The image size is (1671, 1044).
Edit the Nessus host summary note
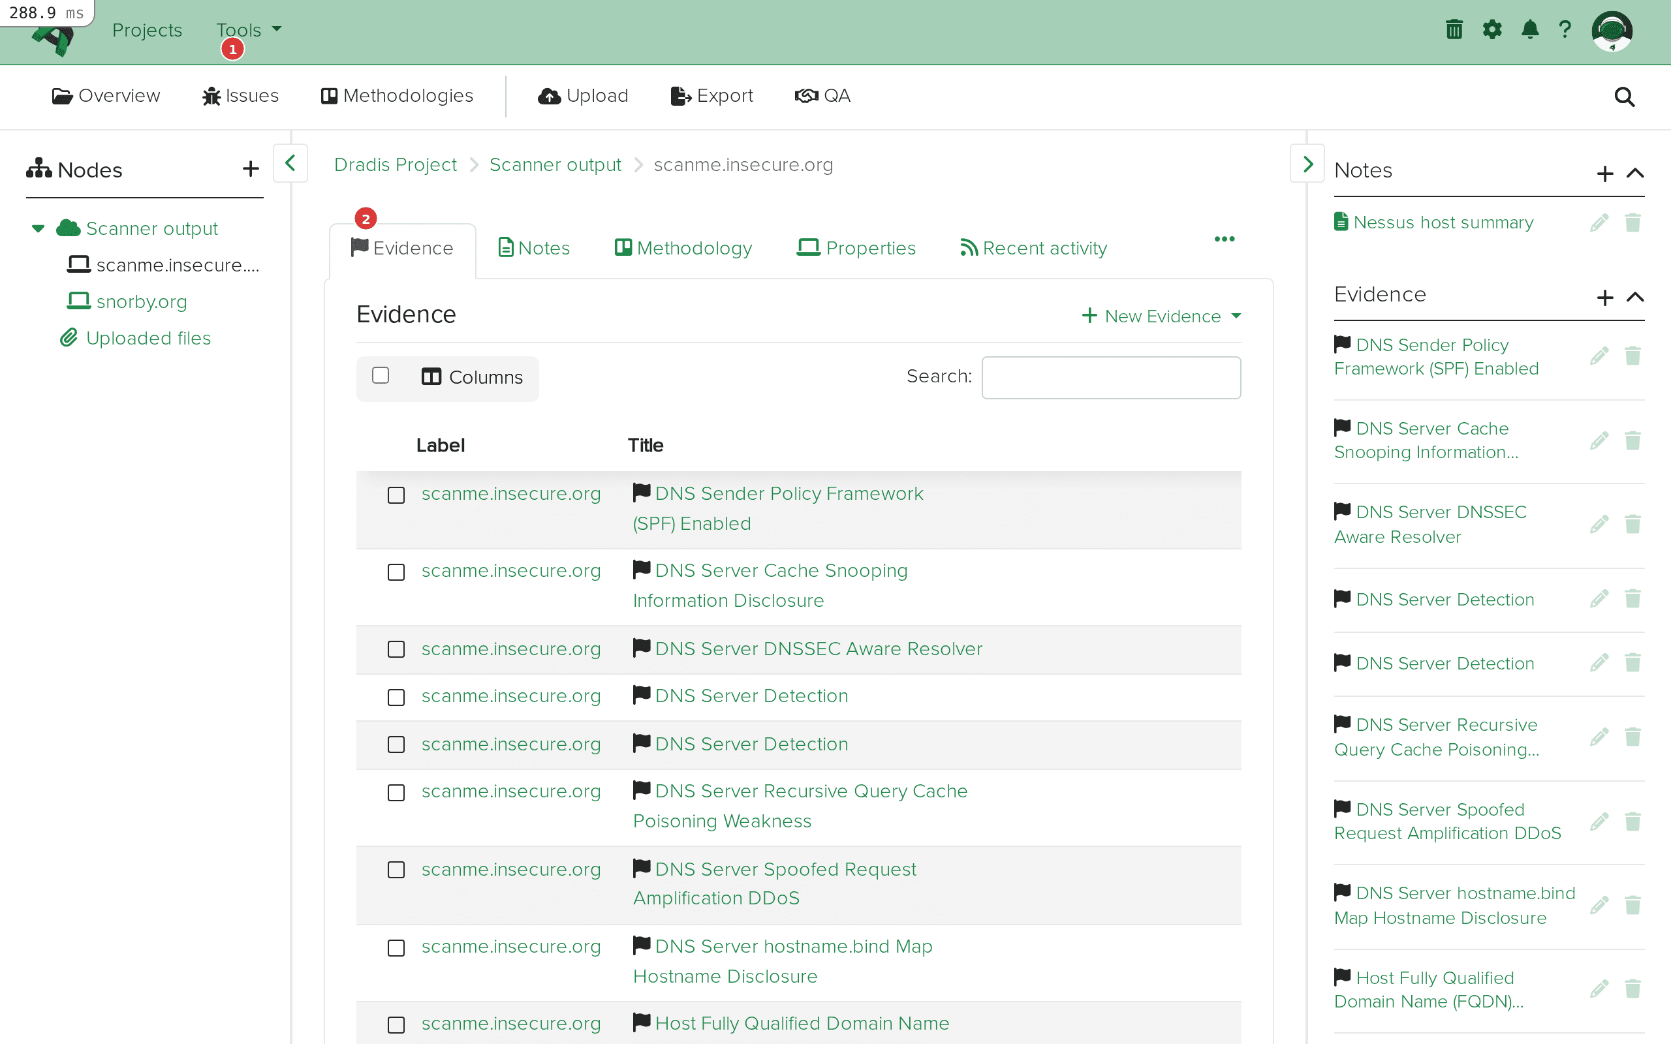pos(1600,222)
